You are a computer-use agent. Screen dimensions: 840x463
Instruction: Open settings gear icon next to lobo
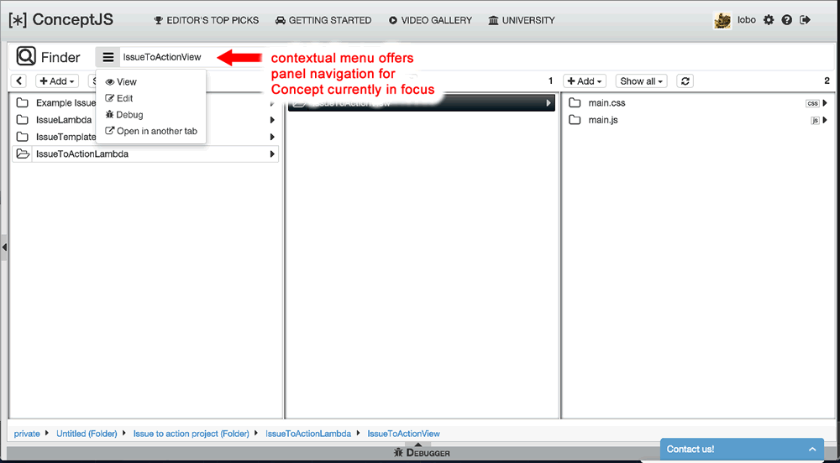coord(769,20)
